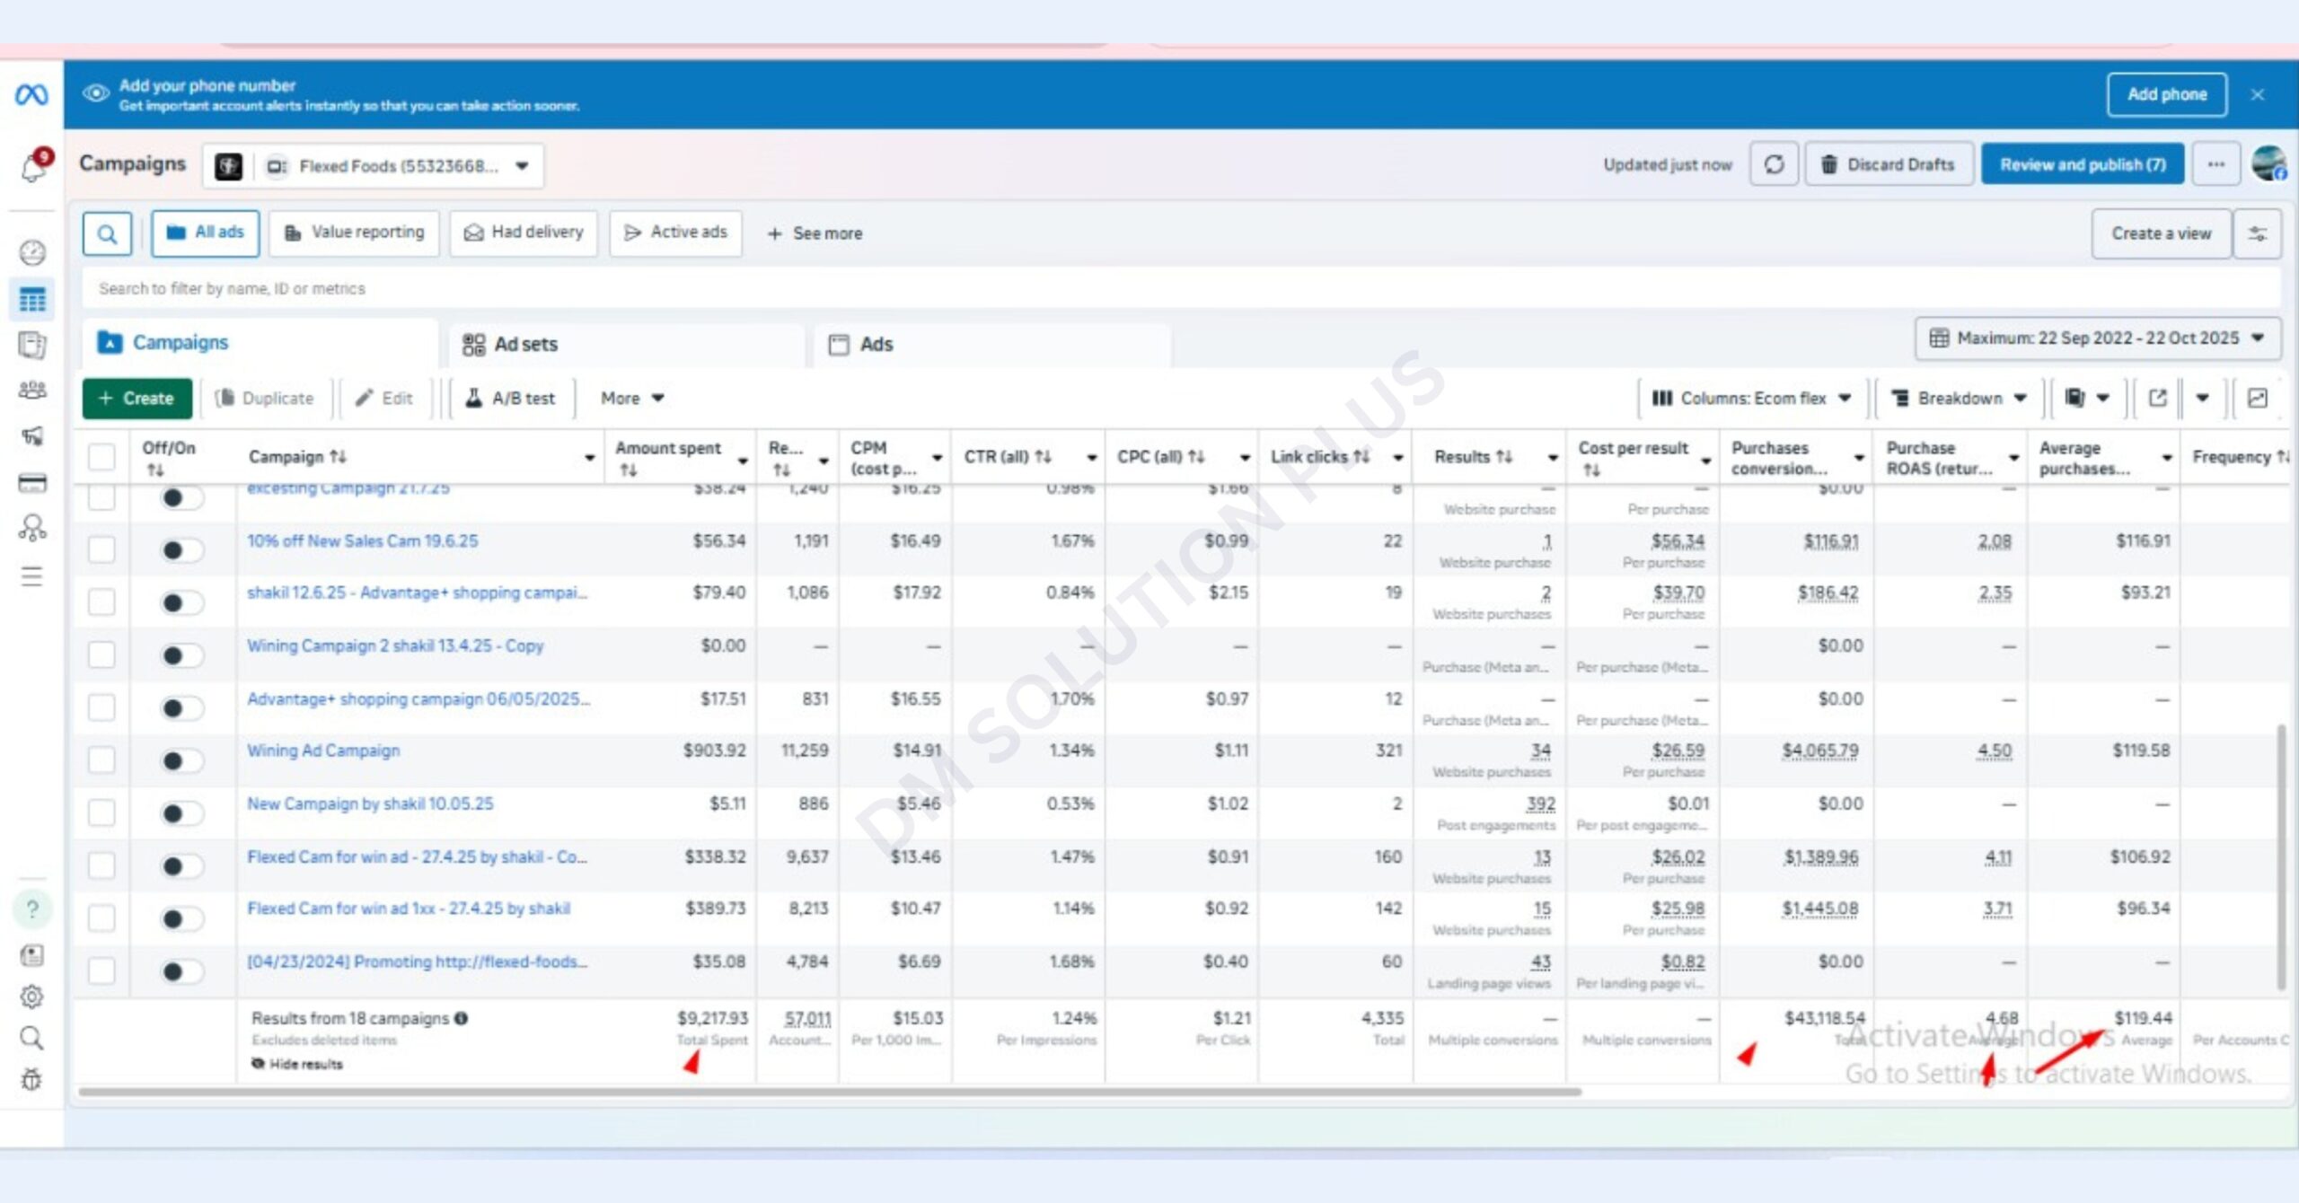Click Review and publish button
Screen dimensions: 2299x1203
(x=2082, y=165)
